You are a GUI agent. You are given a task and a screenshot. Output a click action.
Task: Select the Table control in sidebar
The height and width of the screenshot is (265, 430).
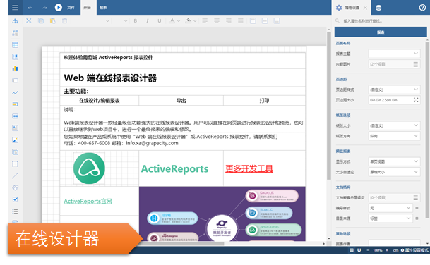(x=15, y=44)
